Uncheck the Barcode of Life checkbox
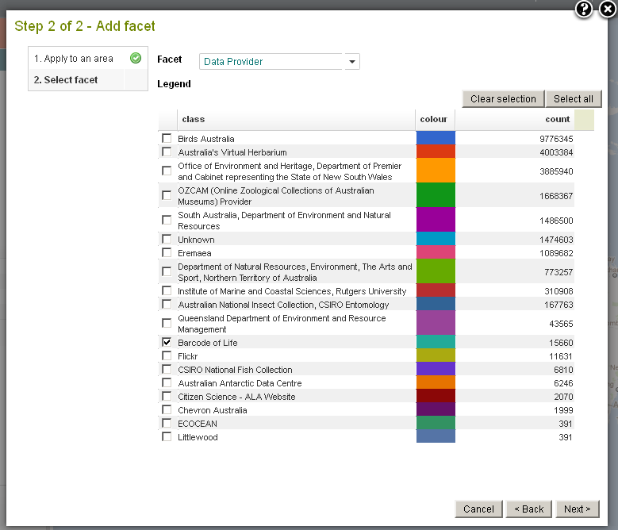The width and height of the screenshot is (618, 530). tap(167, 342)
